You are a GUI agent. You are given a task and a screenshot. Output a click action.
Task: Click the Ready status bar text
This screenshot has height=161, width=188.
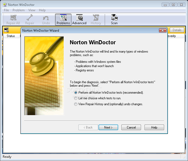pos(7,157)
